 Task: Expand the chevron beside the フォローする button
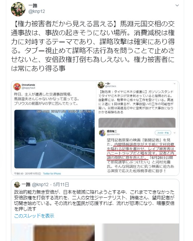175,133
